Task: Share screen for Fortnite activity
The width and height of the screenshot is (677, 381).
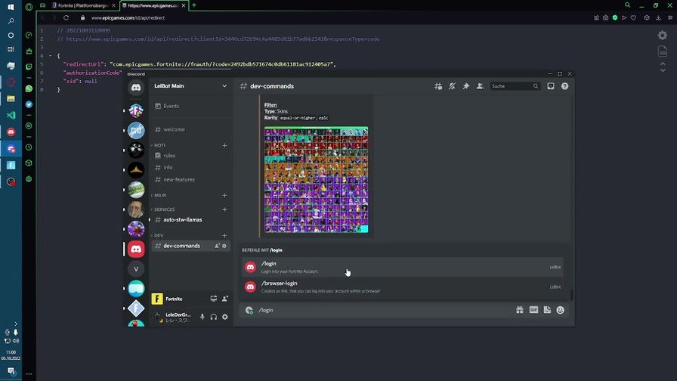Action: [x=213, y=299]
